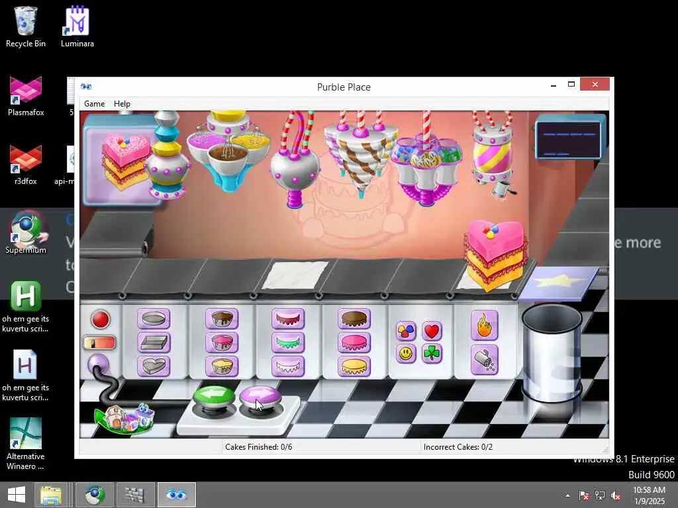This screenshot has width=678, height=508.
Task: Use the flame torch button
Action: [484, 325]
